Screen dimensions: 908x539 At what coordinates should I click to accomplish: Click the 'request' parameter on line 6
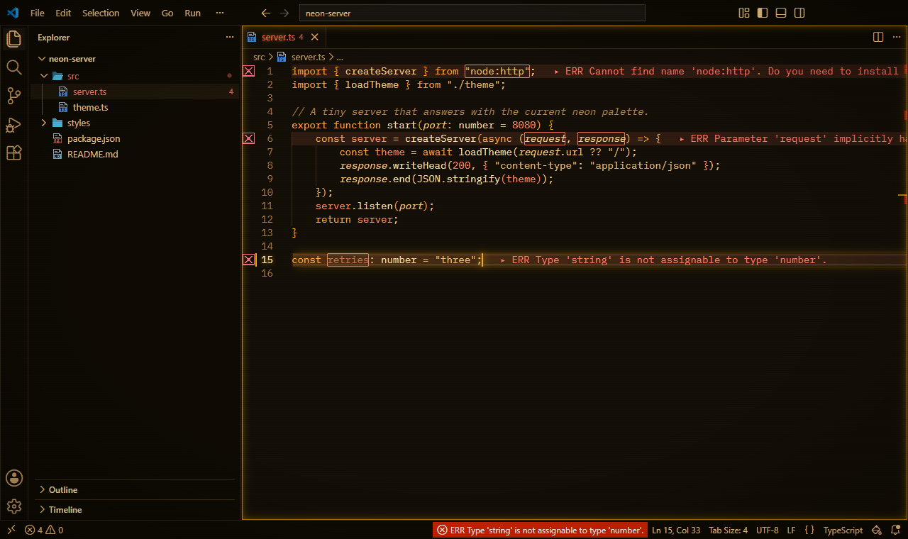point(545,138)
